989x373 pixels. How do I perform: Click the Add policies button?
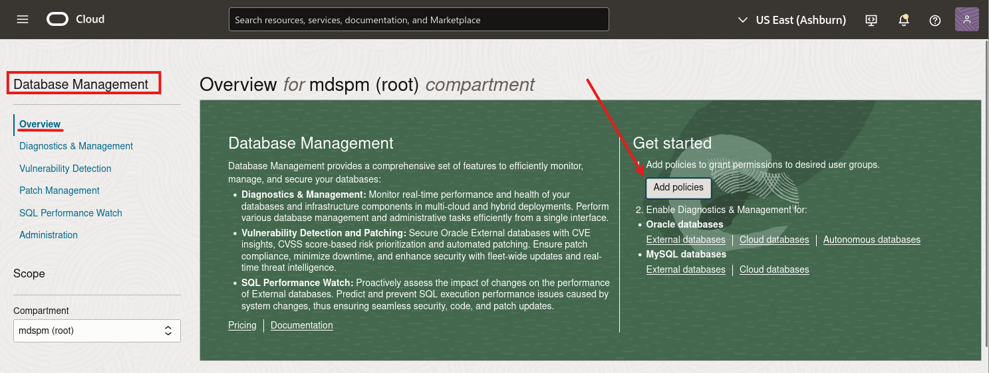pos(678,188)
